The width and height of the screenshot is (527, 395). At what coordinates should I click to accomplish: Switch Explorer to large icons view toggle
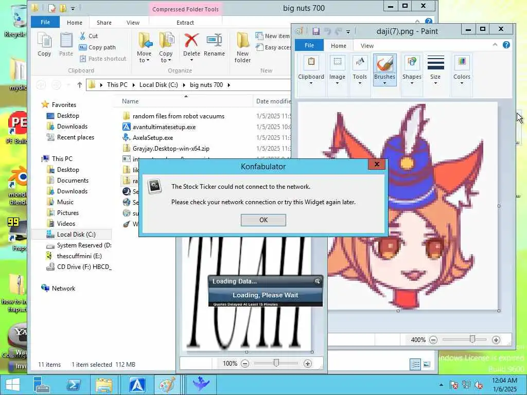pyautogui.click(x=427, y=365)
